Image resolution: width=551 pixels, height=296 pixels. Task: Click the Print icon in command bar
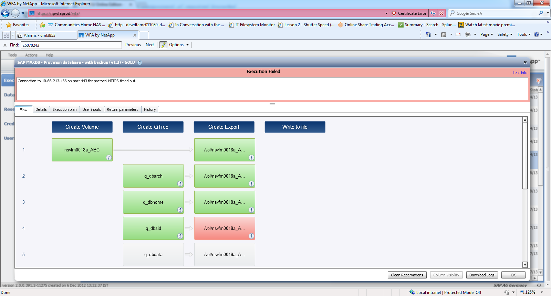point(468,34)
